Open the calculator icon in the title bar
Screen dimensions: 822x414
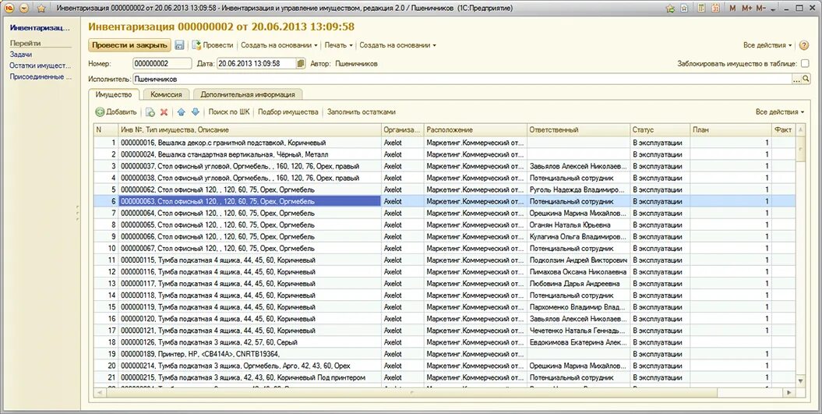point(702,9)
